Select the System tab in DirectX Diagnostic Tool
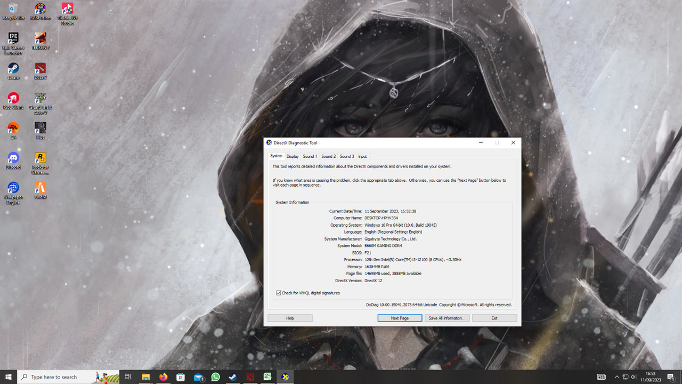This screenshot has width=682, height=384. point(276,156)
